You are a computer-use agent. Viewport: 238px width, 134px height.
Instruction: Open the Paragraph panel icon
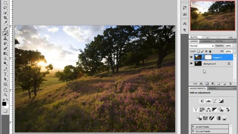point(184,30)
